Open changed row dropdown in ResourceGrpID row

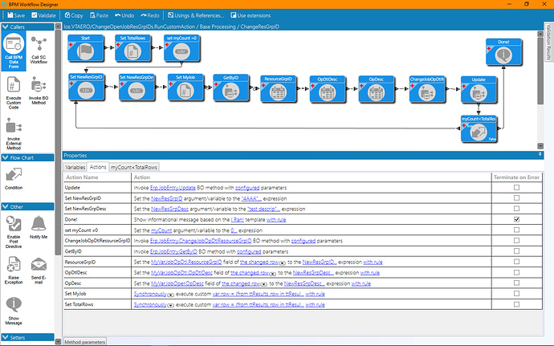pos(283,263)
